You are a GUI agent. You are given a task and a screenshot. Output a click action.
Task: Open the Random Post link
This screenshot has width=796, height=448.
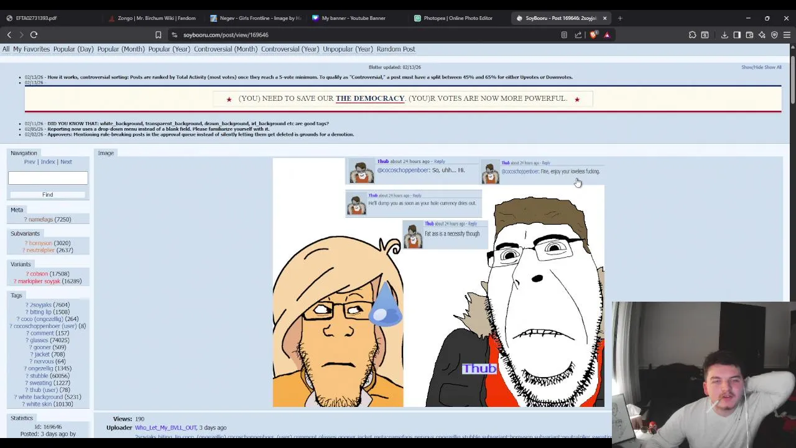click(396, 49)
